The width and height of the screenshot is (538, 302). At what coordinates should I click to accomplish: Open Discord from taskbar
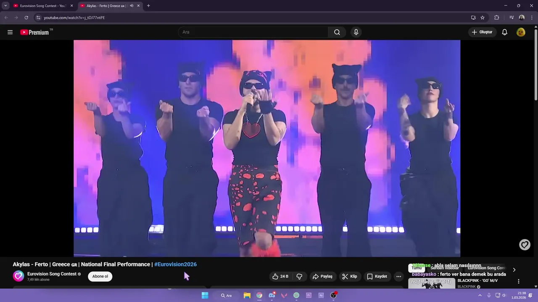pyautogui.click(x=272, y=295)
